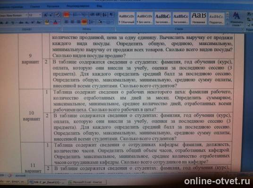
Task: Switch to the Microsoft Excel taskbar window
Action: (87, 182)
